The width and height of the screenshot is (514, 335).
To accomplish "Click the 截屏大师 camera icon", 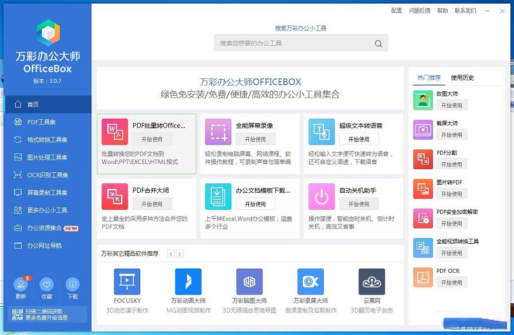I will 423,130.
